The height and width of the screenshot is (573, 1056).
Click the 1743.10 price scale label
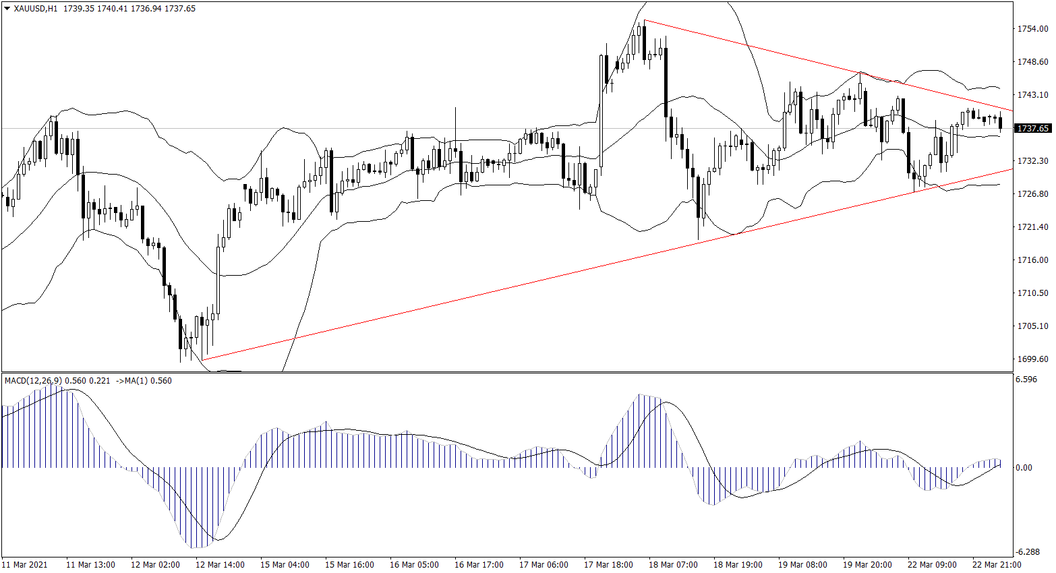1032,95
